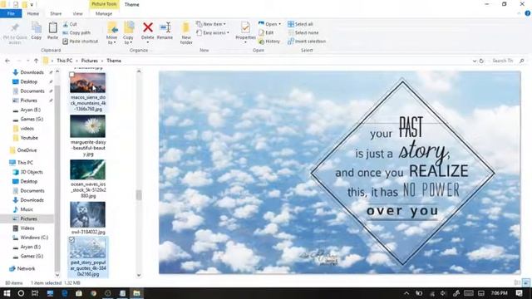Open Task View on taskbar

35,293
